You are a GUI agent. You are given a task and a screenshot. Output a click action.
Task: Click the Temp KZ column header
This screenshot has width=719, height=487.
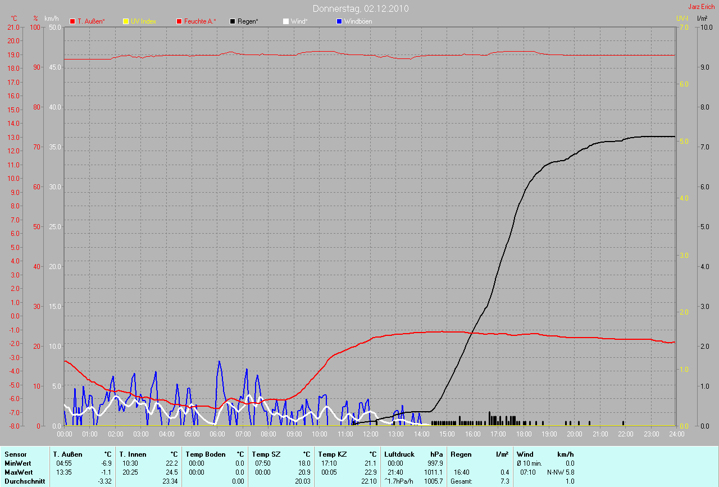pos(332,454)
